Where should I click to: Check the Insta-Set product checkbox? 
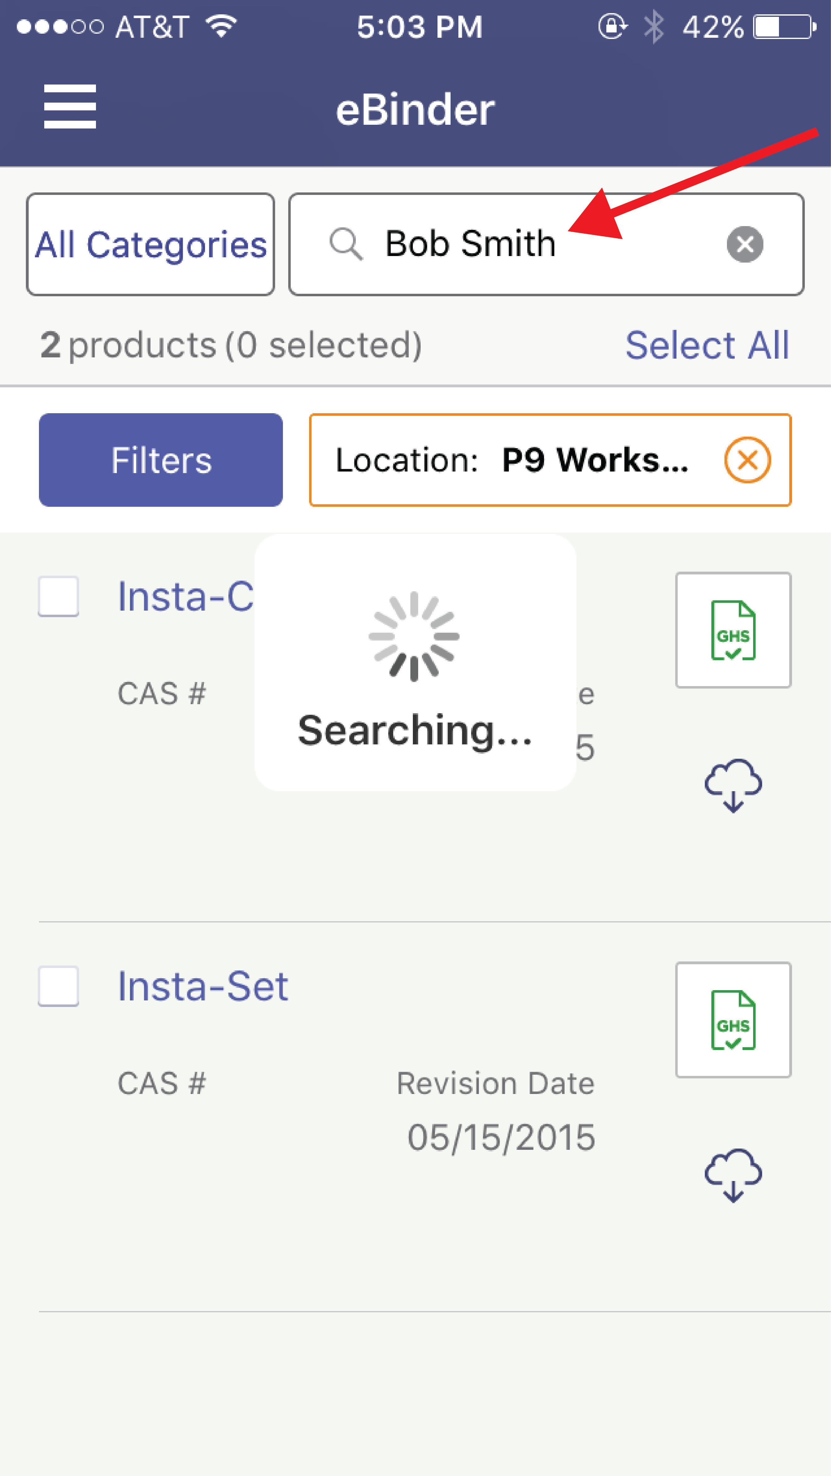click(58, 986)
